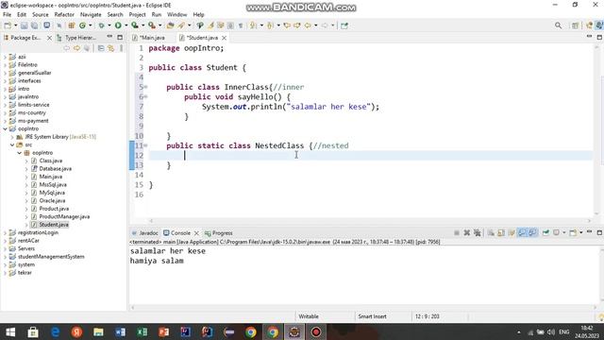Open the New file dropdown arrow
The image size is (604, 340).
tap(15, 25)
